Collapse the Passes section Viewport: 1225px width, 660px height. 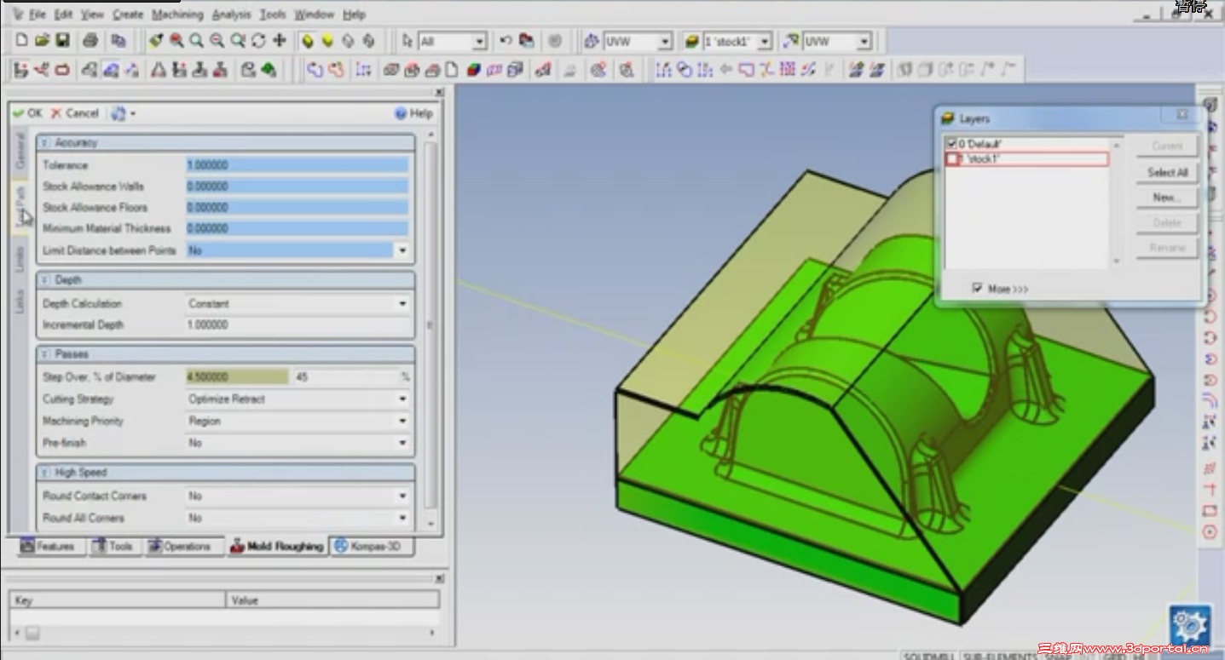point(45,353)
